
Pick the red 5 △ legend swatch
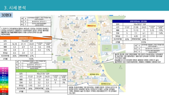click(4, 92)
